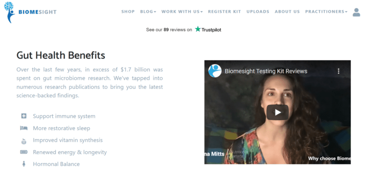Screen dimensions: 373x173
Task: Go to the Shop page
Action: pyautogui.click(x=128, y=12)
